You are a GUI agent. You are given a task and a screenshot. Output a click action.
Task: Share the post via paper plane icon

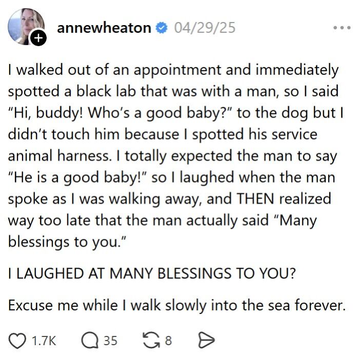[206, 341]
